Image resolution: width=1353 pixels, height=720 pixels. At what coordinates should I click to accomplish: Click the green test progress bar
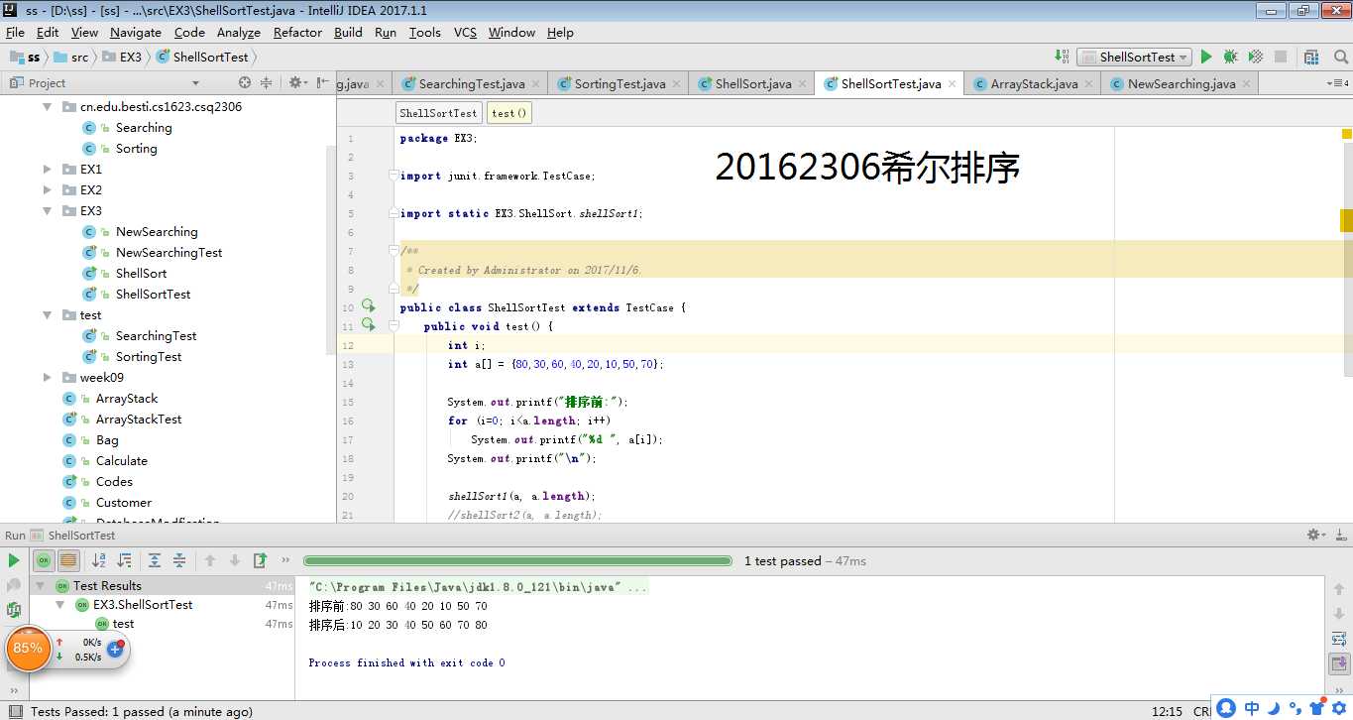pos(517,561)
